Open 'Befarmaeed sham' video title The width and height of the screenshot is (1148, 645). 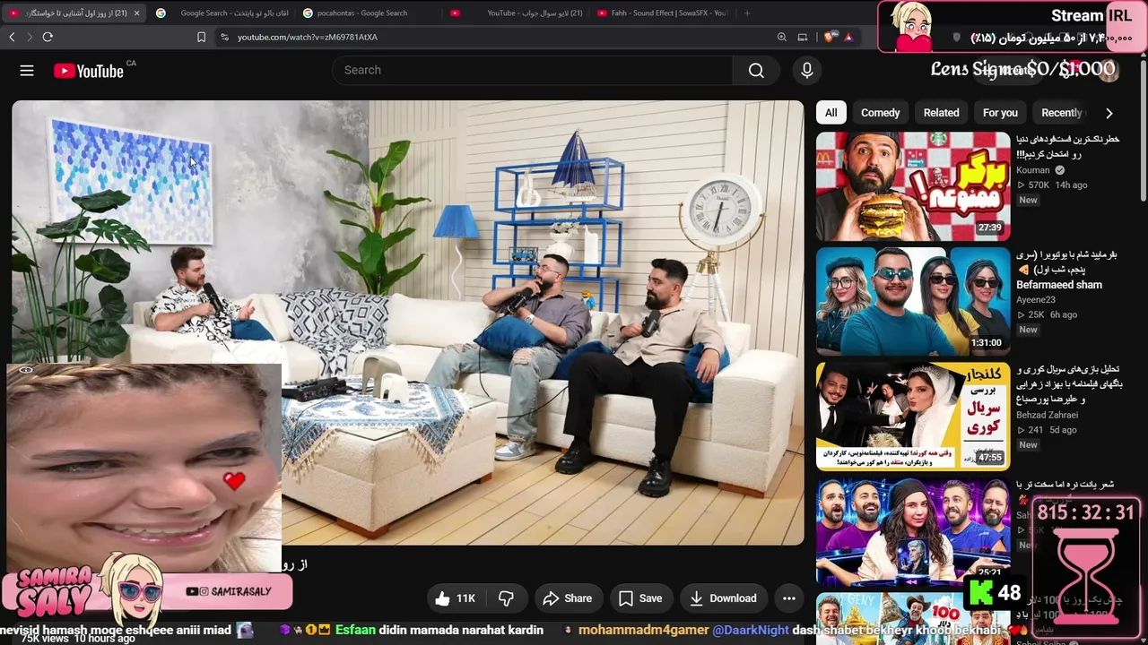click(x=1067, y=270)
